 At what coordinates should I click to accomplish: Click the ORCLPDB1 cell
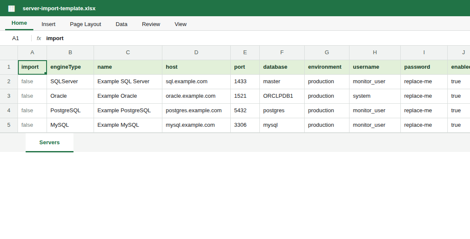tap(282, 96)
